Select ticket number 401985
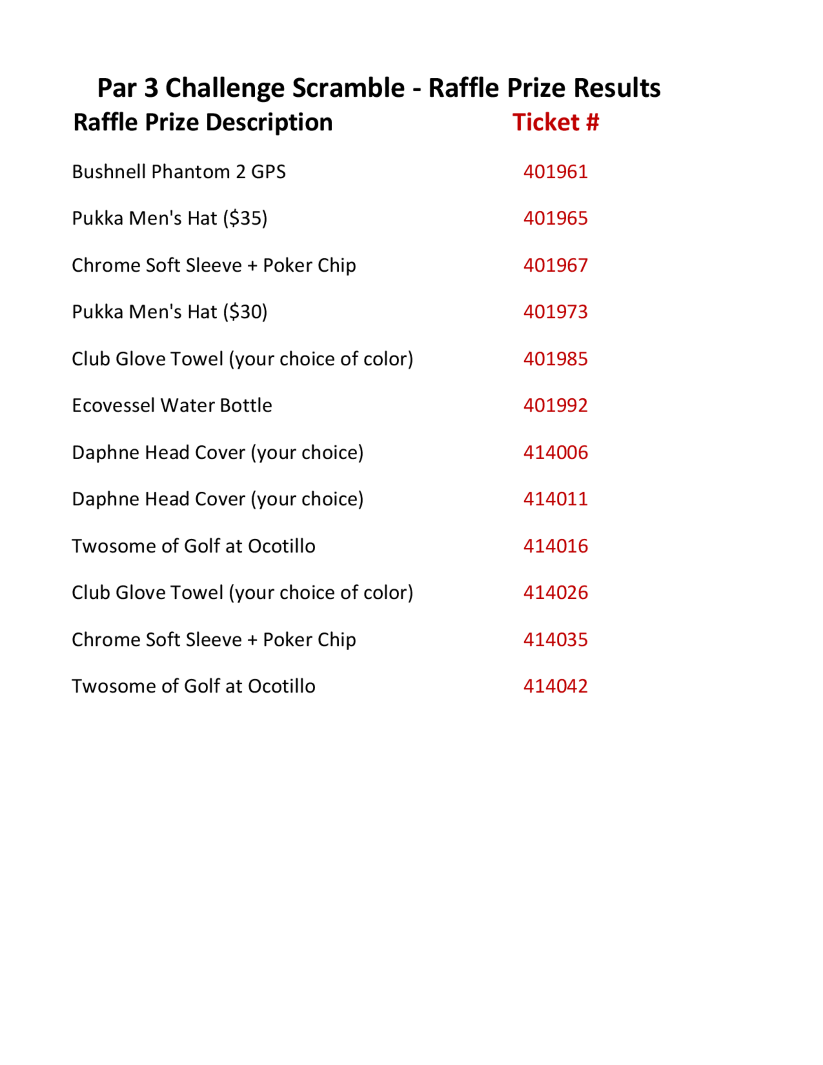This screenshot has height=1065, width=823. pyautogui.click(x=556, y=359)
